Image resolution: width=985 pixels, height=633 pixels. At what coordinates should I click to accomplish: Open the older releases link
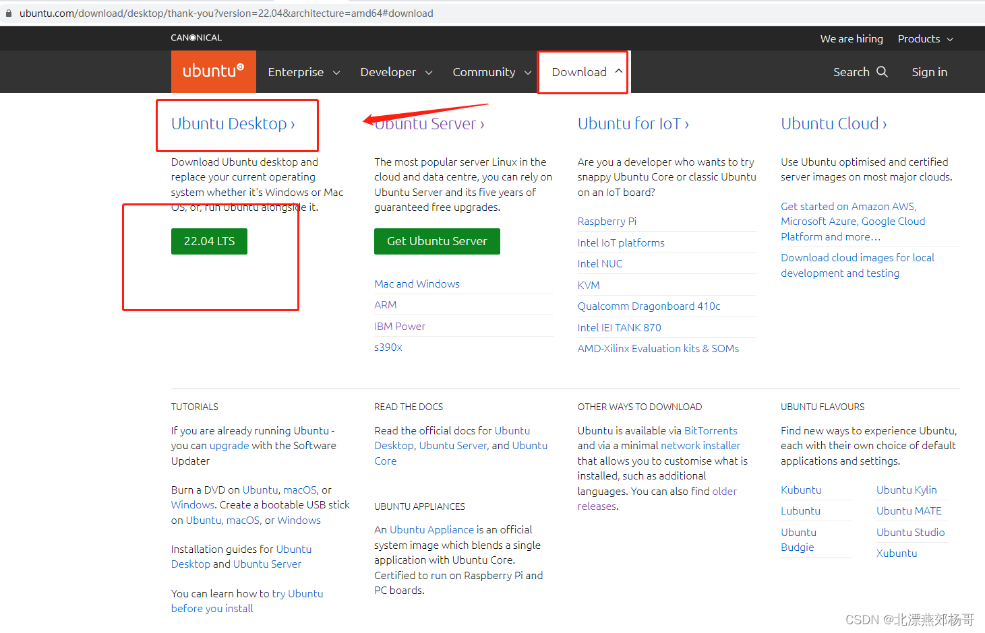pos(657,499)
